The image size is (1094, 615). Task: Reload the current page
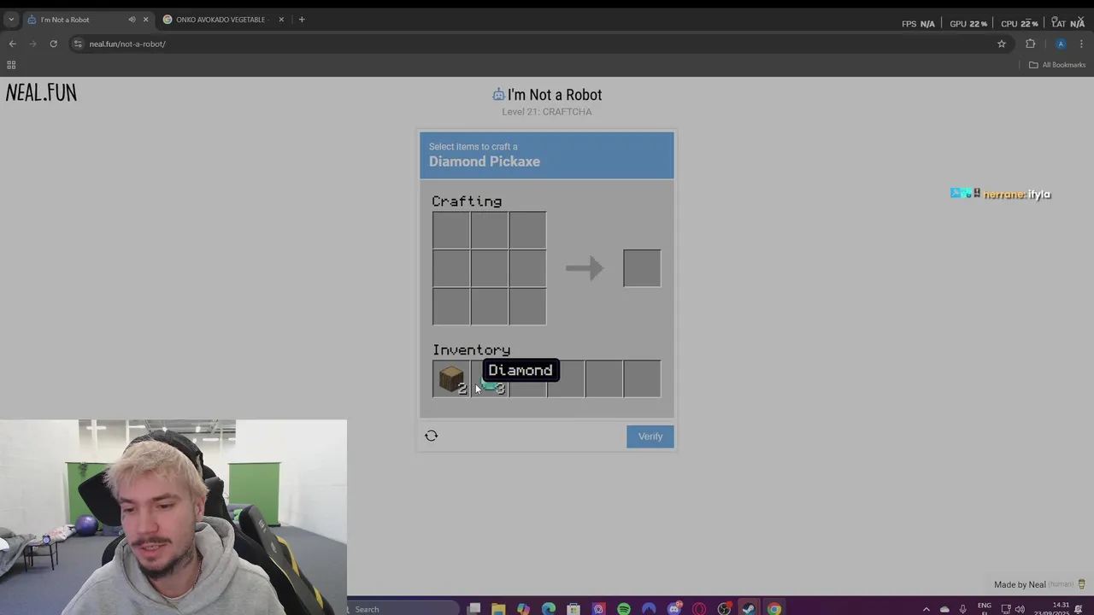pos(53,44)
